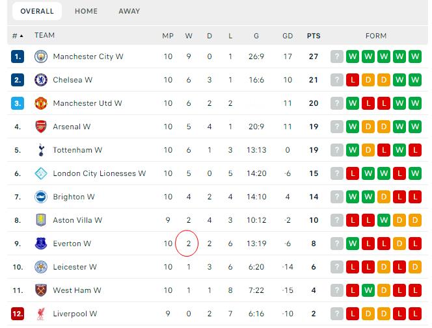Screen dimensions: 432x328
Task: Sort table by rank number column
Action: (x=17, y=36)
